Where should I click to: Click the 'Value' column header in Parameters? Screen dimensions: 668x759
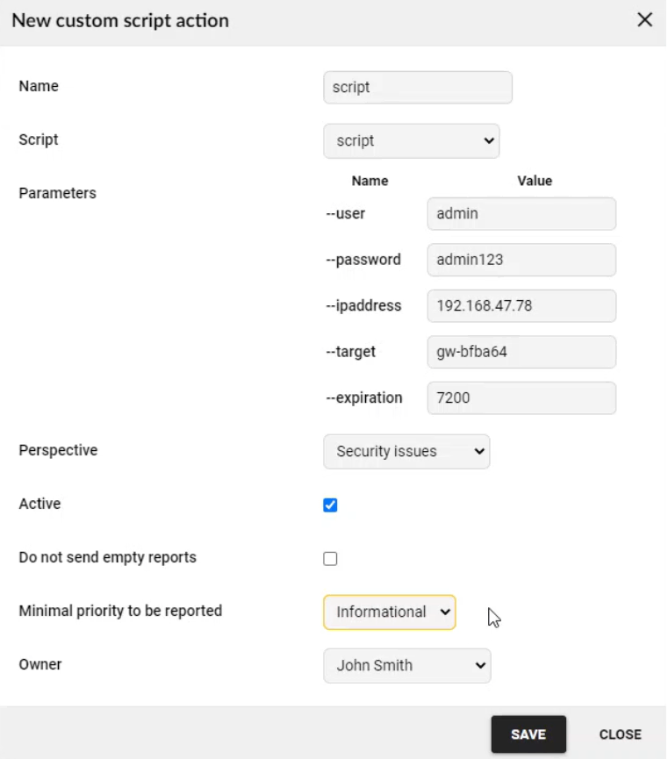click(x=534, y=181)
